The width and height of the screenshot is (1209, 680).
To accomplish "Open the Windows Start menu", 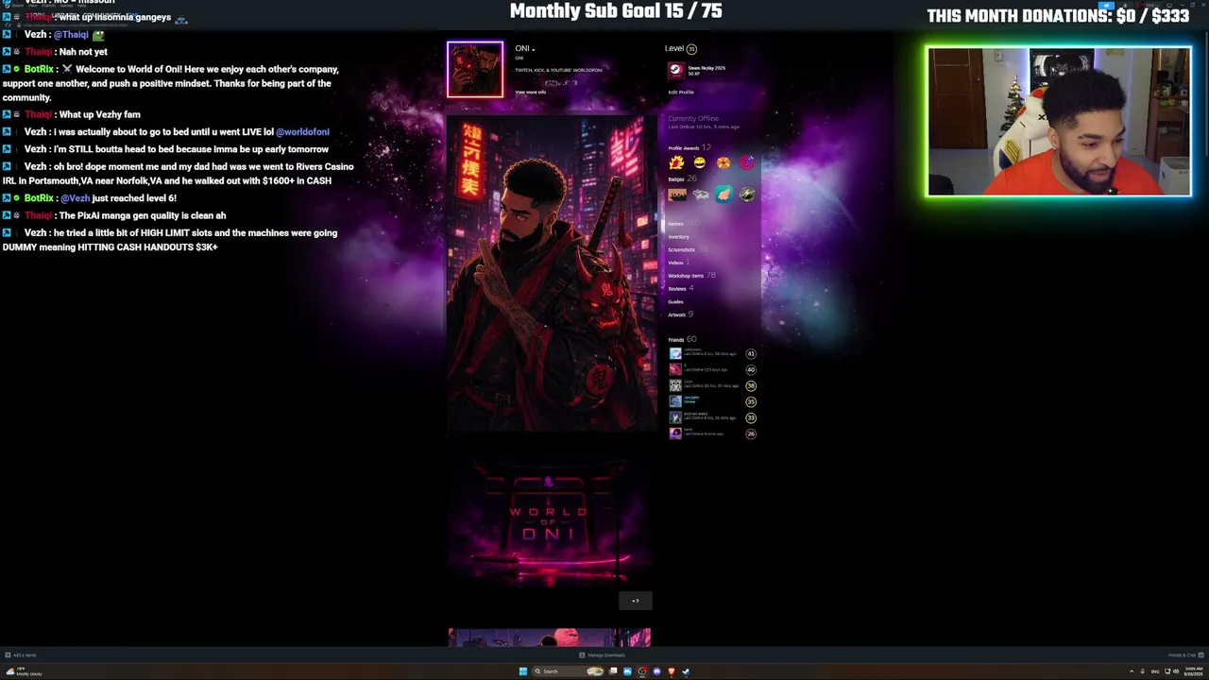I will [x=522, y=671].
